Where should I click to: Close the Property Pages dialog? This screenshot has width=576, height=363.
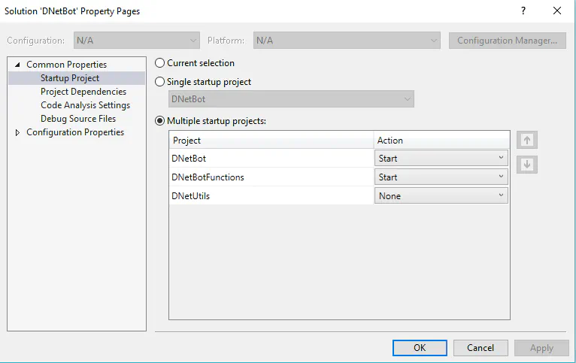[557, 11]
